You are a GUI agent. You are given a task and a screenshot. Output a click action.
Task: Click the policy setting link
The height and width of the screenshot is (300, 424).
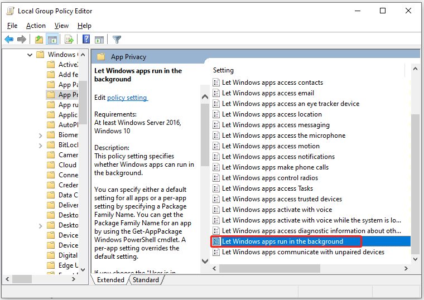coord(127,98)
